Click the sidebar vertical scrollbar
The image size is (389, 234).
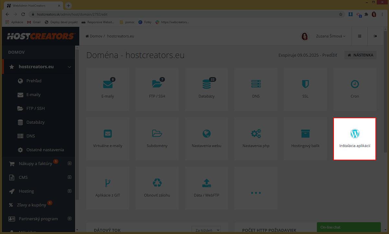click(x=77, y=124)
